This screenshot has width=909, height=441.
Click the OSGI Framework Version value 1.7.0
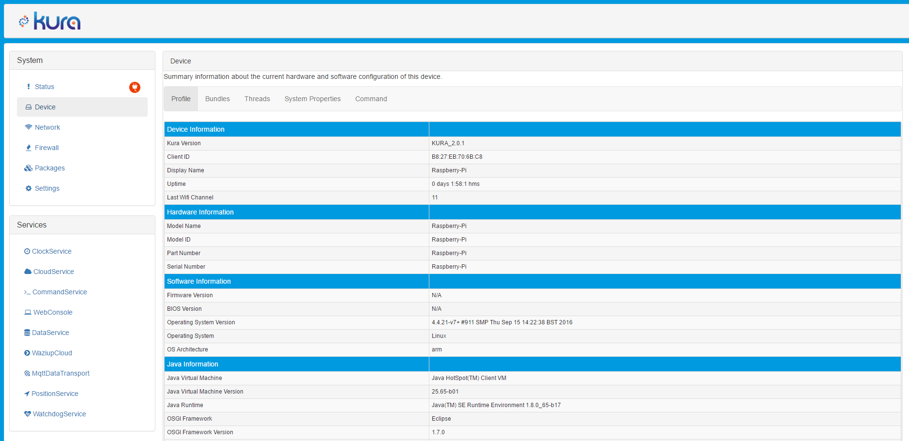tap(438, 432)
